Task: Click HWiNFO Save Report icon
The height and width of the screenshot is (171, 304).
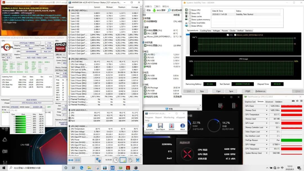Action: (160, 126)
